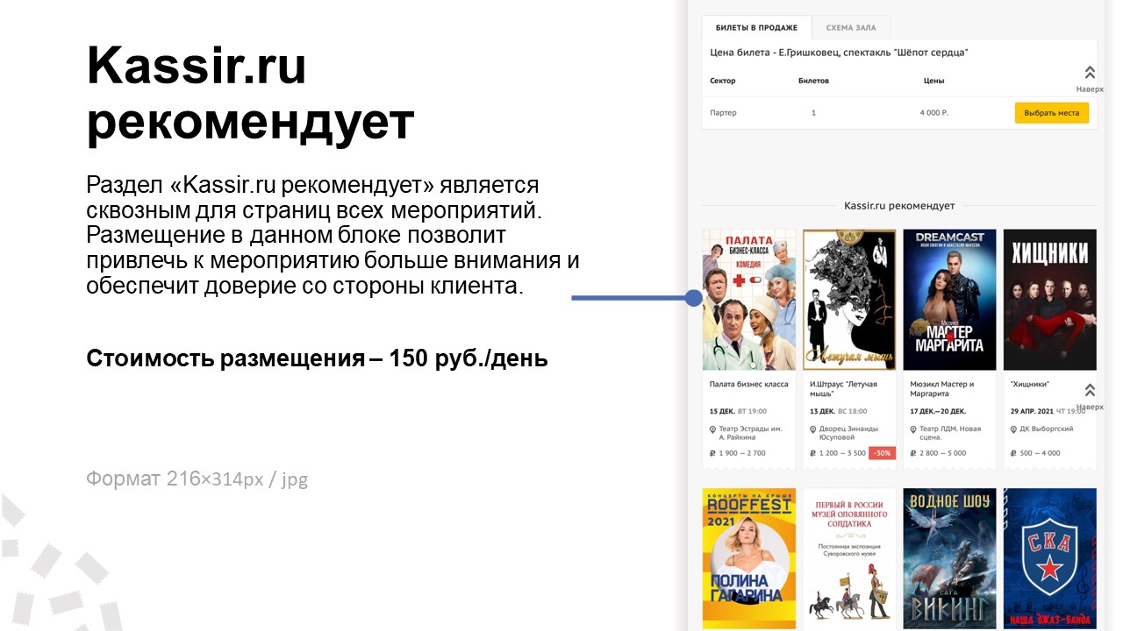1123x631 pixels.
Task: Click the «Палата бизнес класса» title link
Action: pos(749,384)
